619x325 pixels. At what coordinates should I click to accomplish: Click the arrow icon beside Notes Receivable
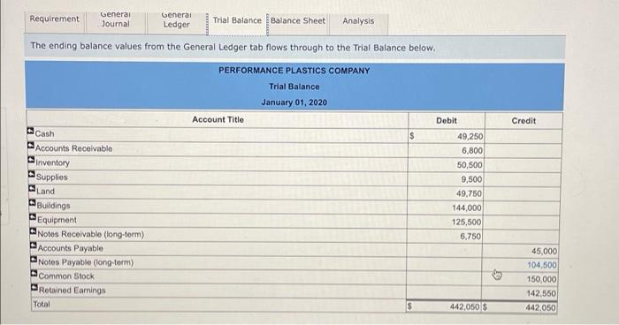[x=34, y=231]
